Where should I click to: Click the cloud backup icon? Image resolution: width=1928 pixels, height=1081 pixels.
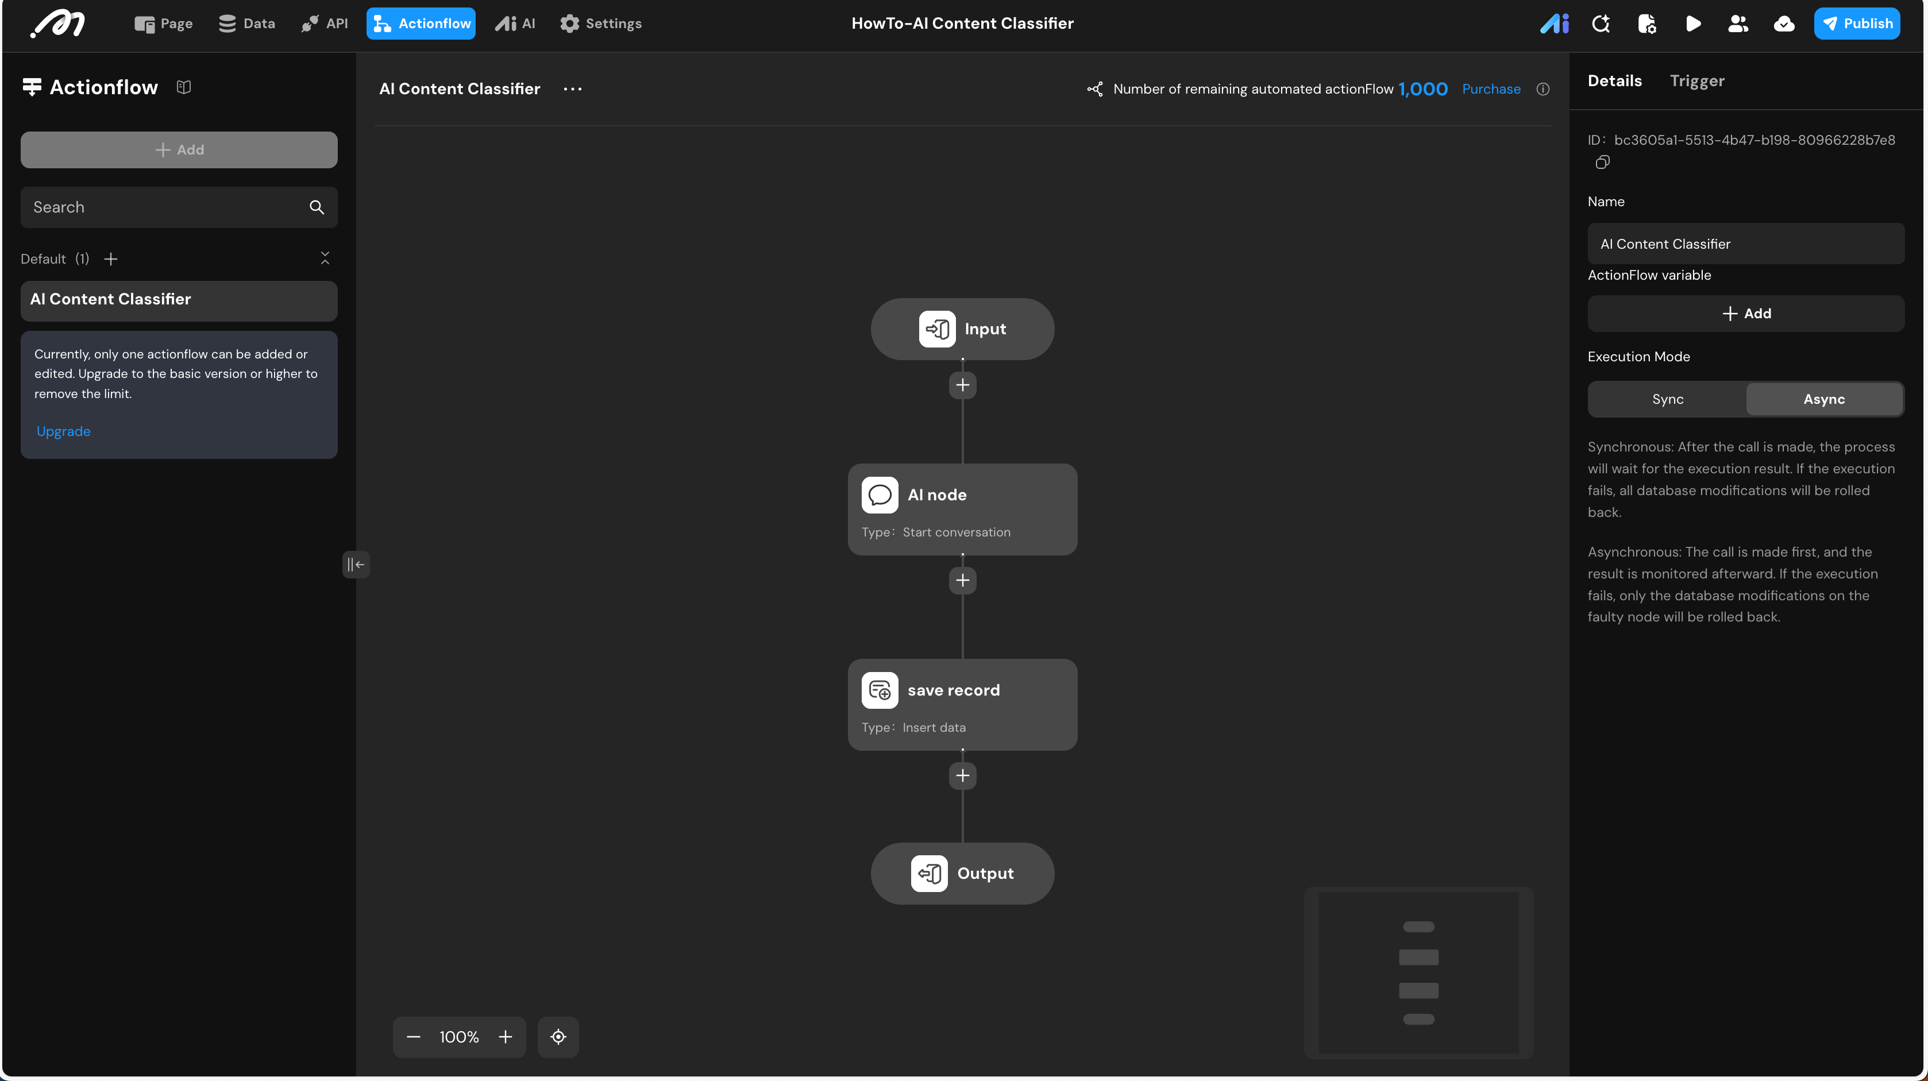(x=1784, y=24)
